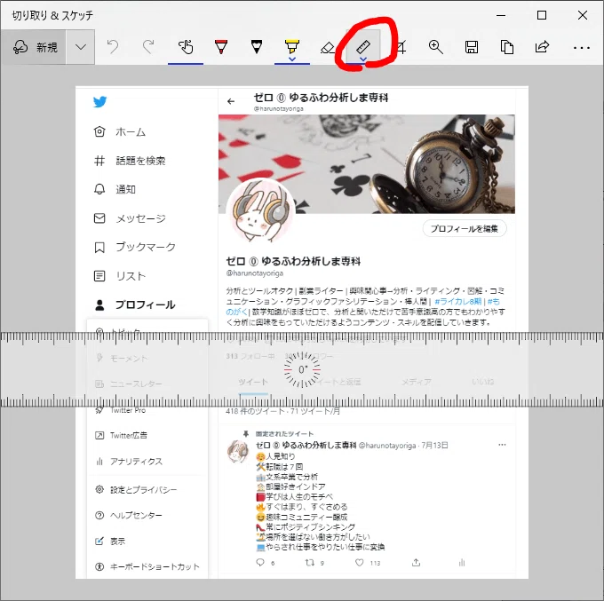Click the back arrow on profile header

[x=231, y=101]
